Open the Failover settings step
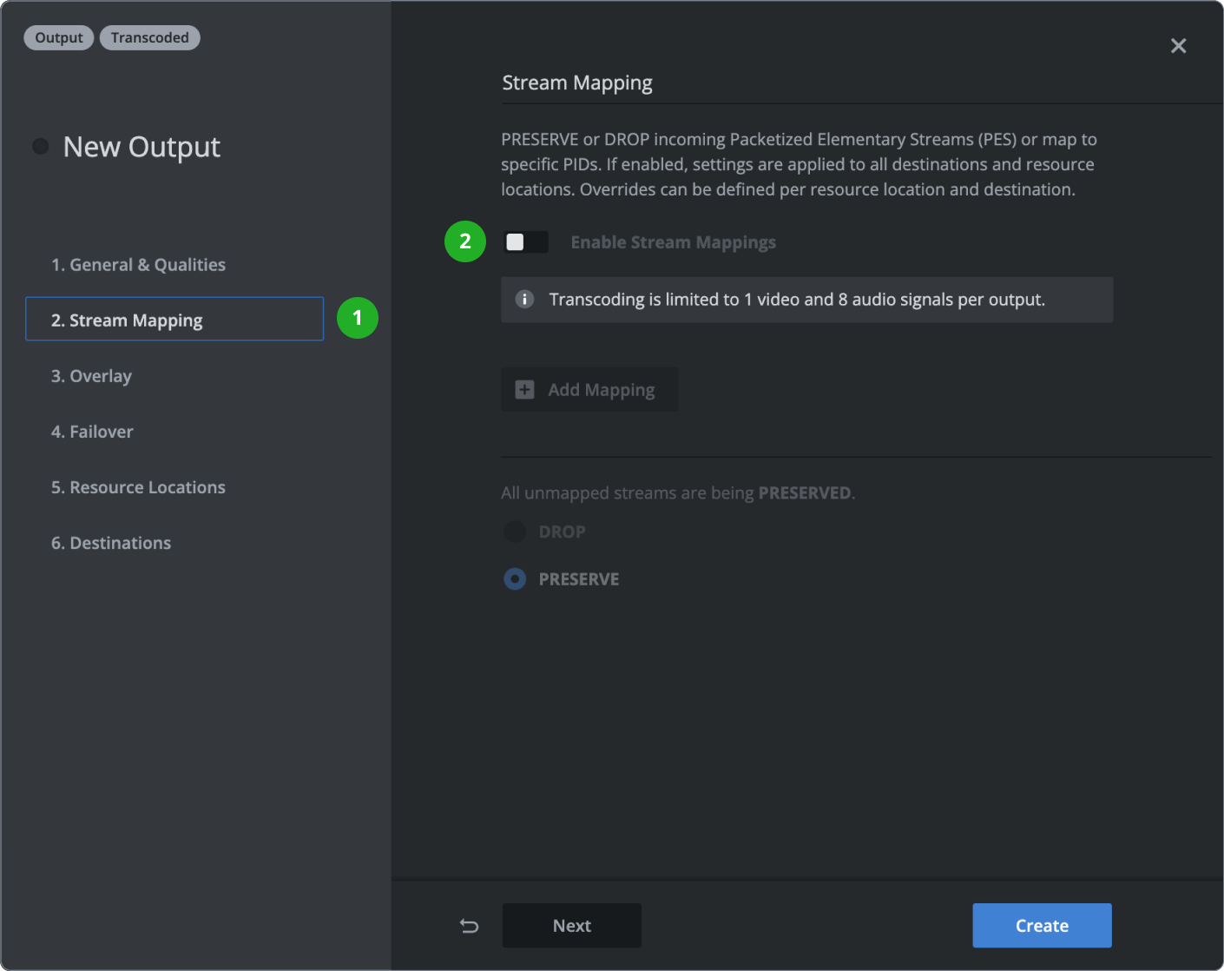1224x971 pixels. 92,431
